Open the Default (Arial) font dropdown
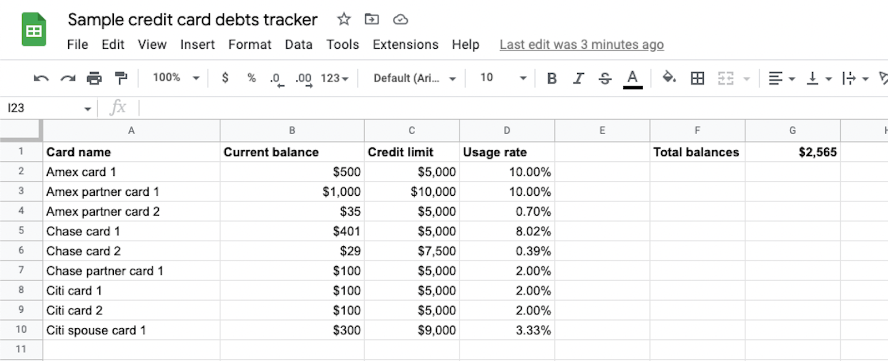Image resolution: width=888 pixels, height=361 pixels. tap(415, 78)
